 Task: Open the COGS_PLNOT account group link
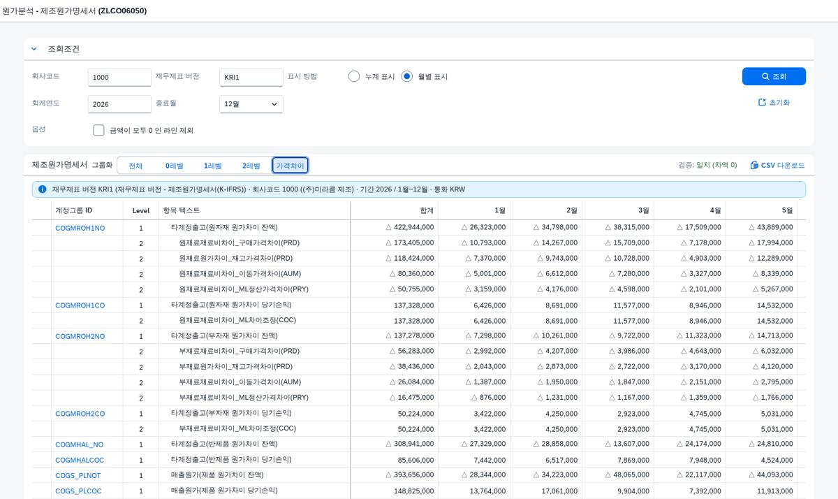pos(78,475)
